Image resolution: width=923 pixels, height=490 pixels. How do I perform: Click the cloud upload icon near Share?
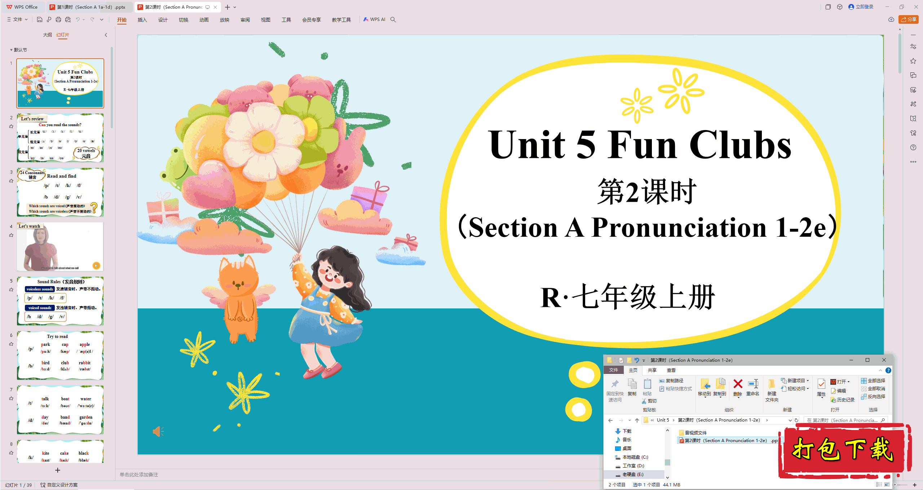click(891, 19)
